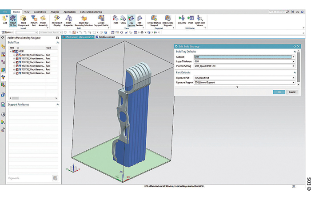Screen dimensions: 311x200
Task: Open the Exposure Part dropdown
Action: [x=293, y=78]
